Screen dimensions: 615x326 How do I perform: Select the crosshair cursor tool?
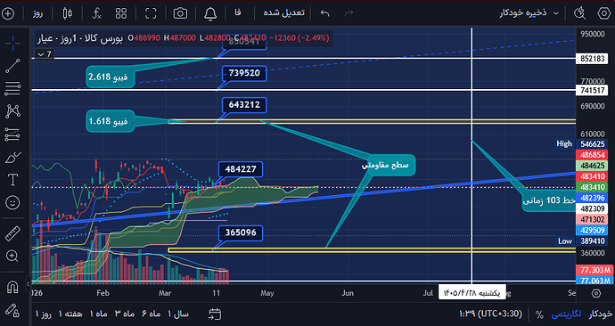pyautogui.click(x=12, y=43)
